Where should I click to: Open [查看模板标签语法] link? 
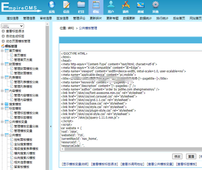[x=104, y=164]
